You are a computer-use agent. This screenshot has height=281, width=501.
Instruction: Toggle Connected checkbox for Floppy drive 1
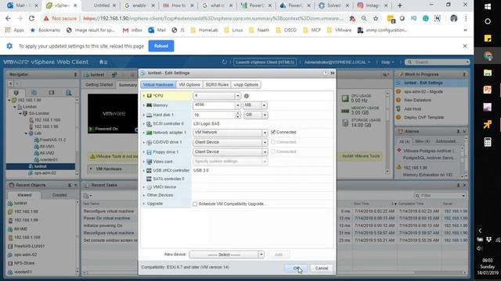[273, 151]
